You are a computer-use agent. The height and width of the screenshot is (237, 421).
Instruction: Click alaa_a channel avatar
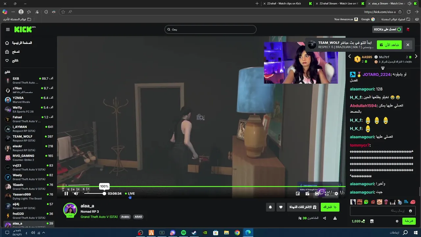[x=70, y=210]
